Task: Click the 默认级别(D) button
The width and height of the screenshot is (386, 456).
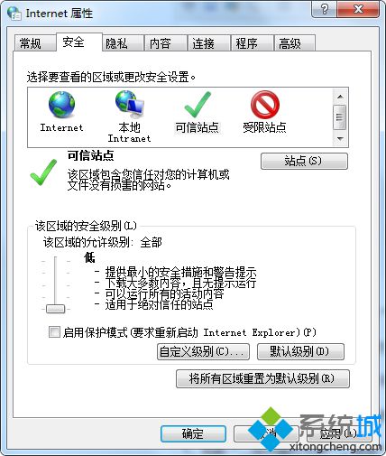Action: (x=300, y=351)
